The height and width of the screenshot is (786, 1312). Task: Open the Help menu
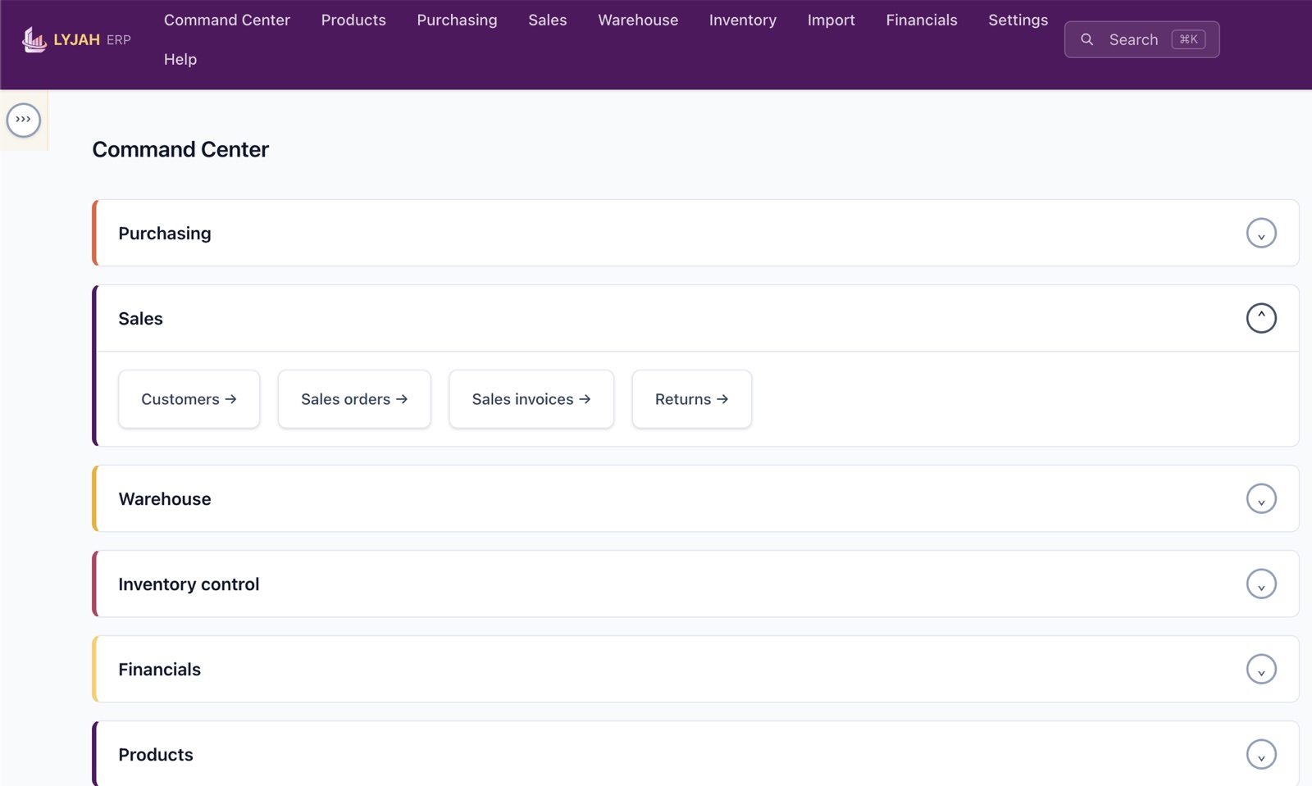point(180,59)
